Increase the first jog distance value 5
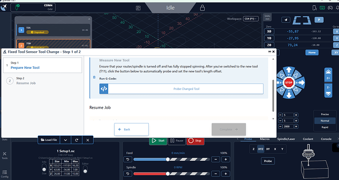The width and height of the screenshot is (339, 180). pyautogui.click(x=296, y=115)
